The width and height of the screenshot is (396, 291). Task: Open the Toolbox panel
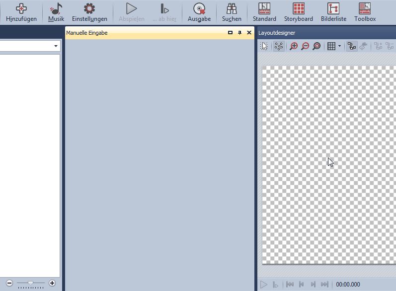point(365,12)
